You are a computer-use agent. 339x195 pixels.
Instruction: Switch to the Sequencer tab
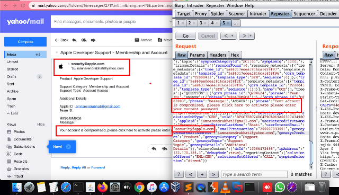pos(304,14)
